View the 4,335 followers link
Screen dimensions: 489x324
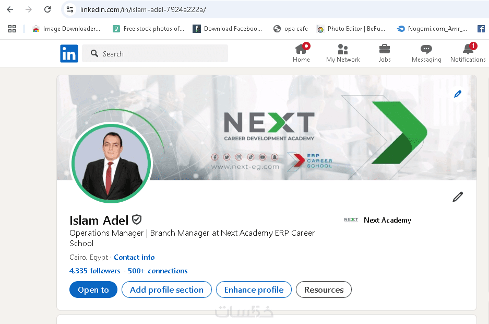point(95,271)
